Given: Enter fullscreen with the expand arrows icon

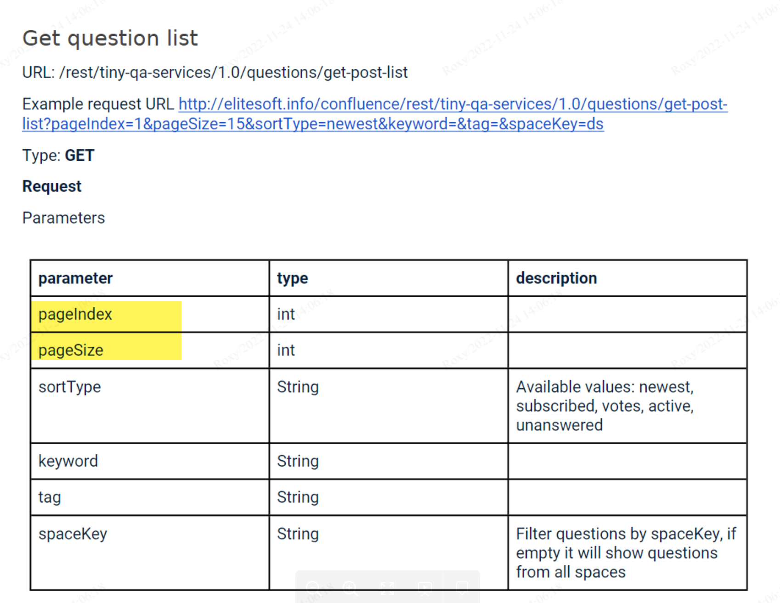Looking at the screenshot, I should (387, 587).
